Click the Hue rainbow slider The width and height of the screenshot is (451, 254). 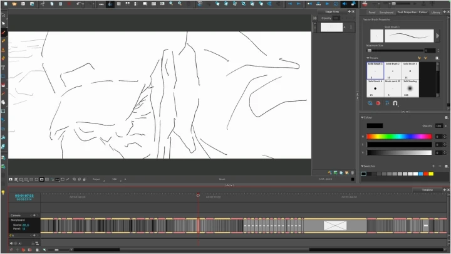[x=399, y=136]
